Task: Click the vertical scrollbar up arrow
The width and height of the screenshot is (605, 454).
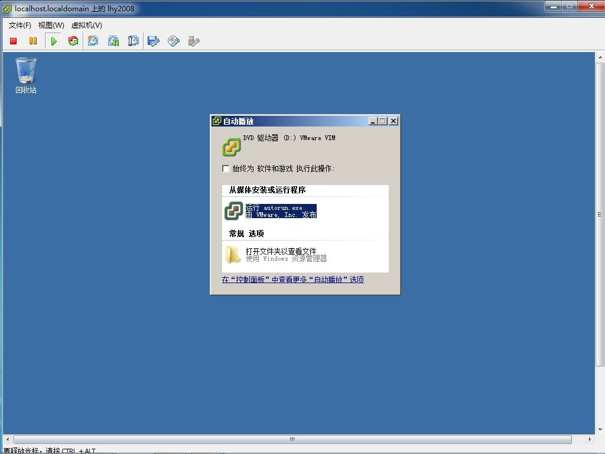Action: click(x=600, y=57)
